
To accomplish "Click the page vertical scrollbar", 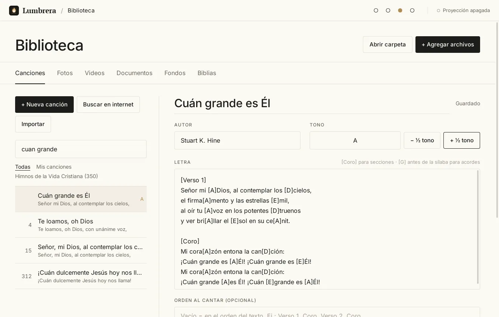I will (497, 120).
